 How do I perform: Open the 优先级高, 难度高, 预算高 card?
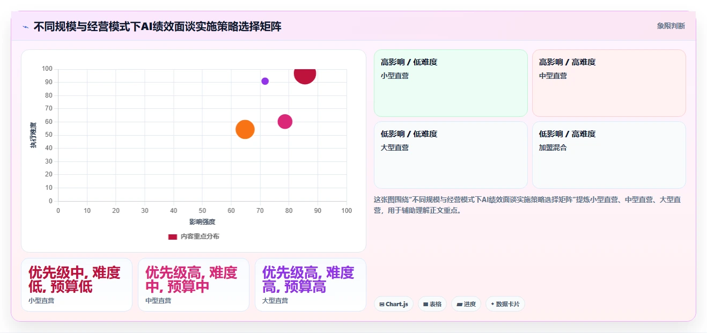(311, 285)
